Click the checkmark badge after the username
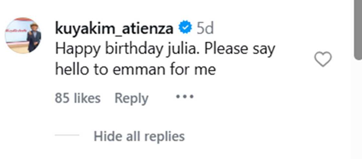 point(186,28)
